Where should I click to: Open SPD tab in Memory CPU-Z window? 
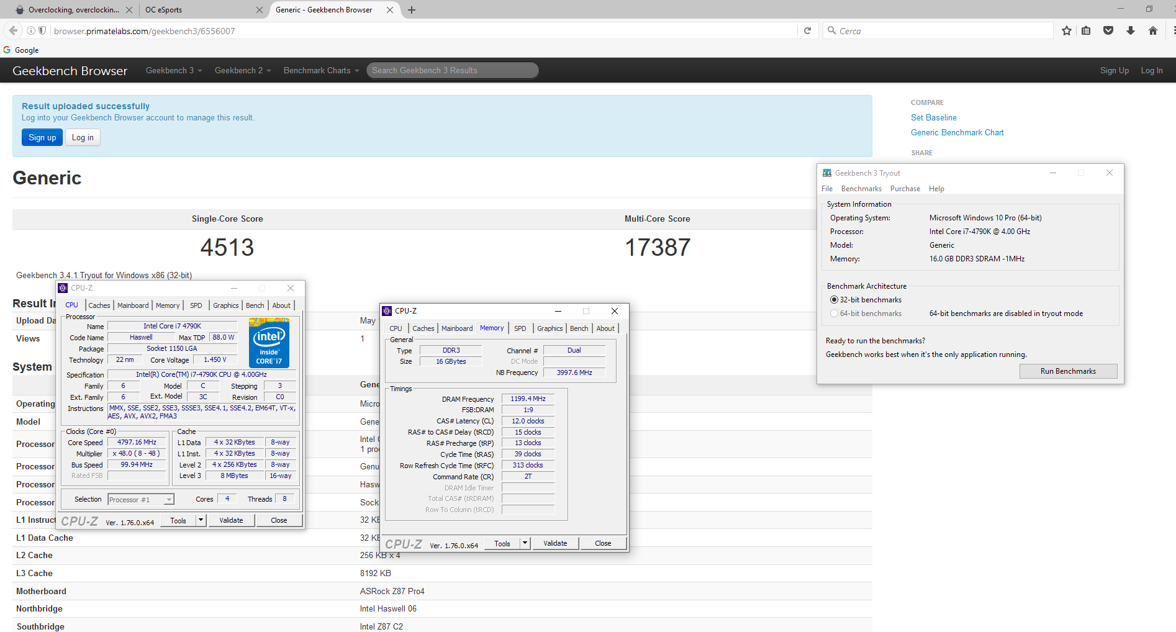520,328
